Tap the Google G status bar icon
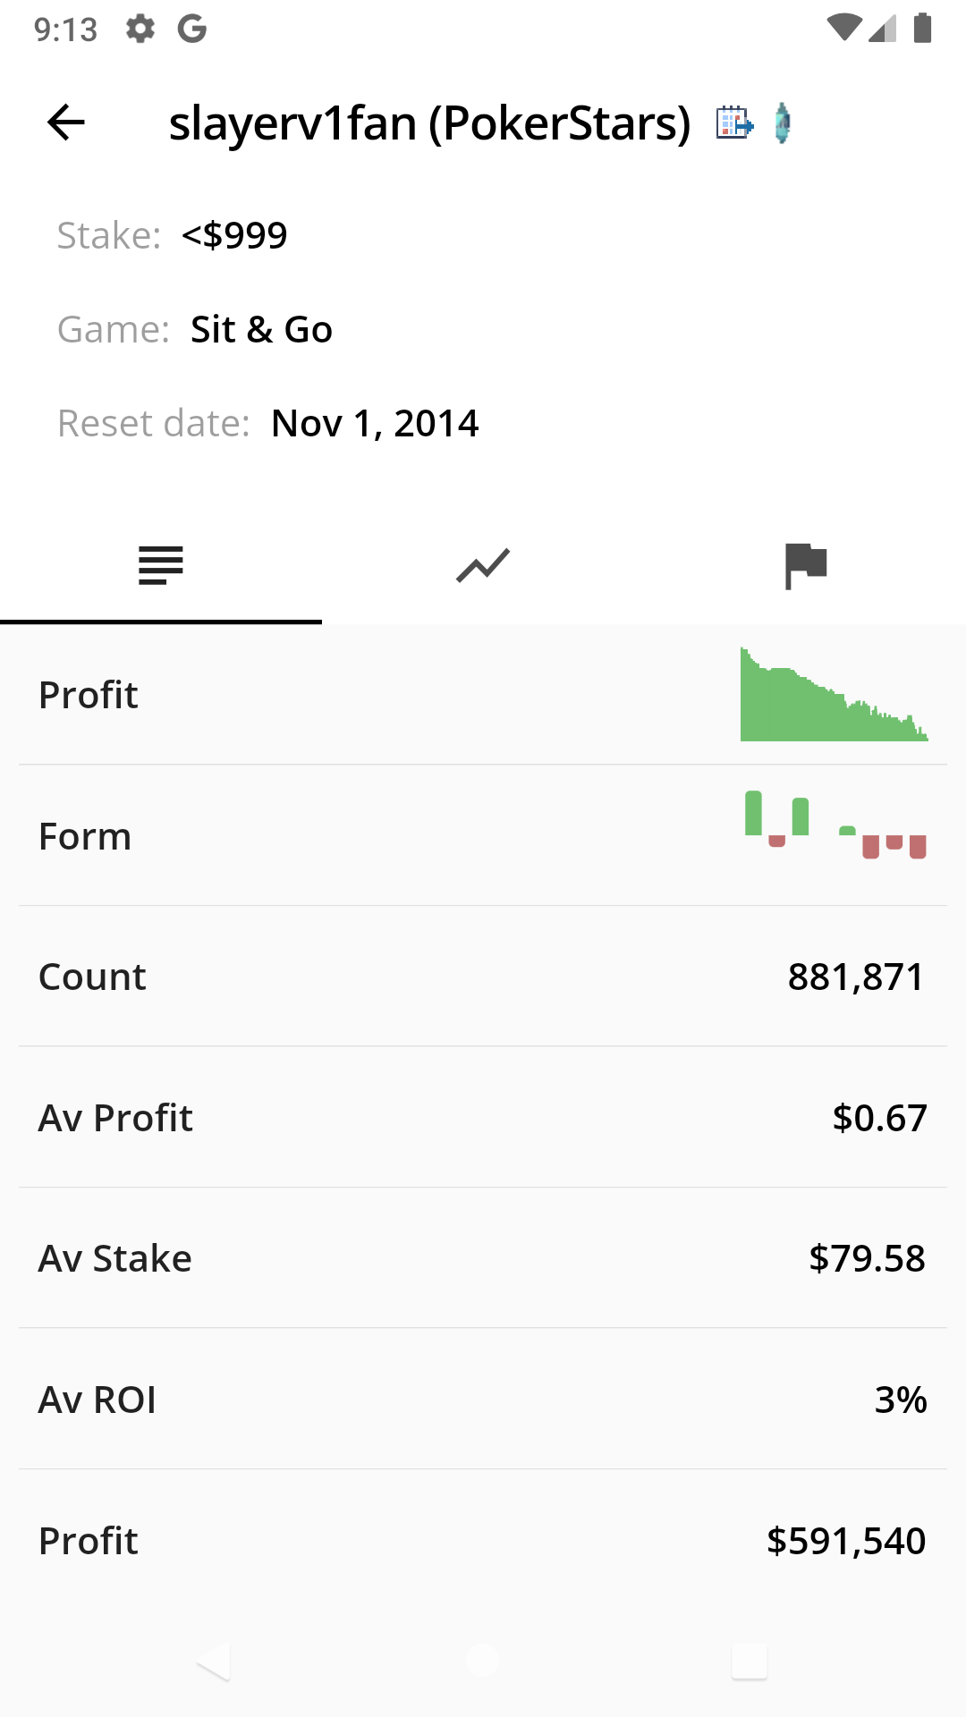966x1717 pixels. pyautogui.click(x=192, y=30)
